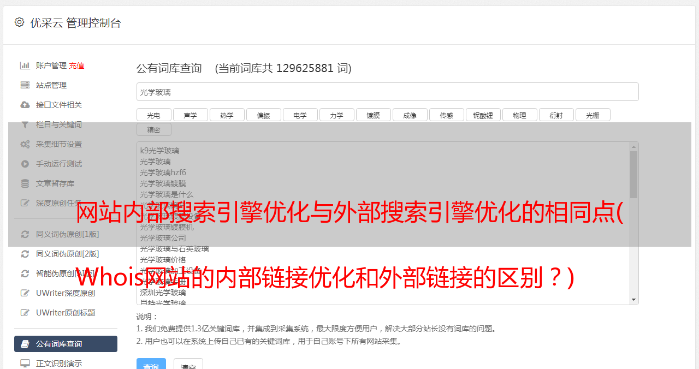The height and width of the screenshot is (369, 699).
Task: Click the gear icon beside 优采云 管理控制台
Action: pos(20,22)
